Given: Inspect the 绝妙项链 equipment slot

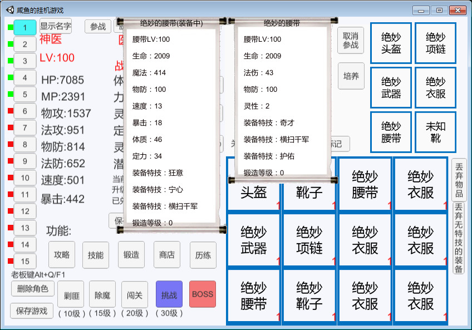Looking at the screenshot, I should pyautogui.click(x=435, y=43).
